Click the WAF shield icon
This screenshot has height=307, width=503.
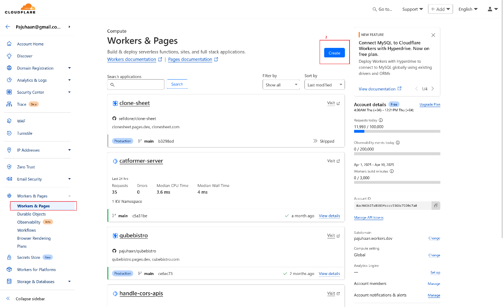point(9,121)
